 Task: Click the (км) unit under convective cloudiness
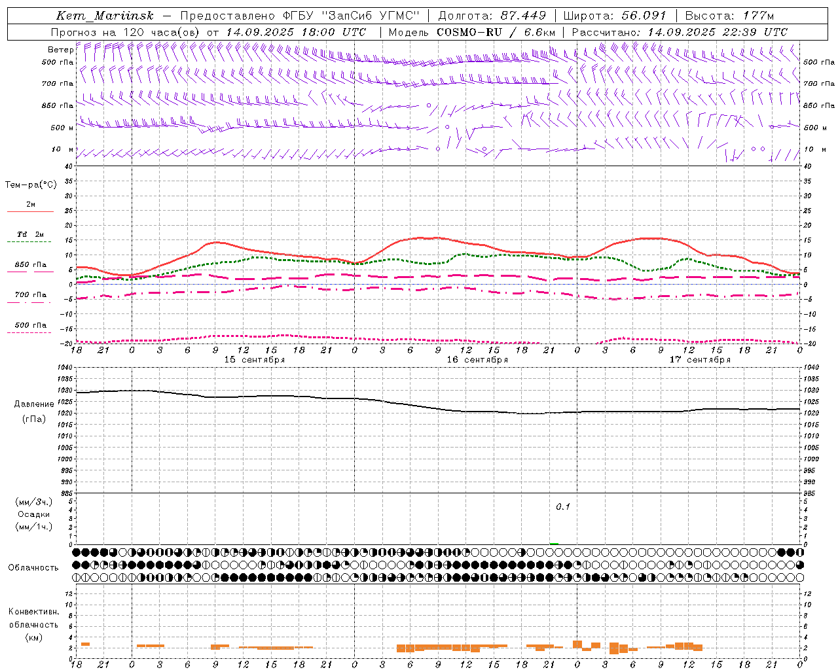(34, 637)
